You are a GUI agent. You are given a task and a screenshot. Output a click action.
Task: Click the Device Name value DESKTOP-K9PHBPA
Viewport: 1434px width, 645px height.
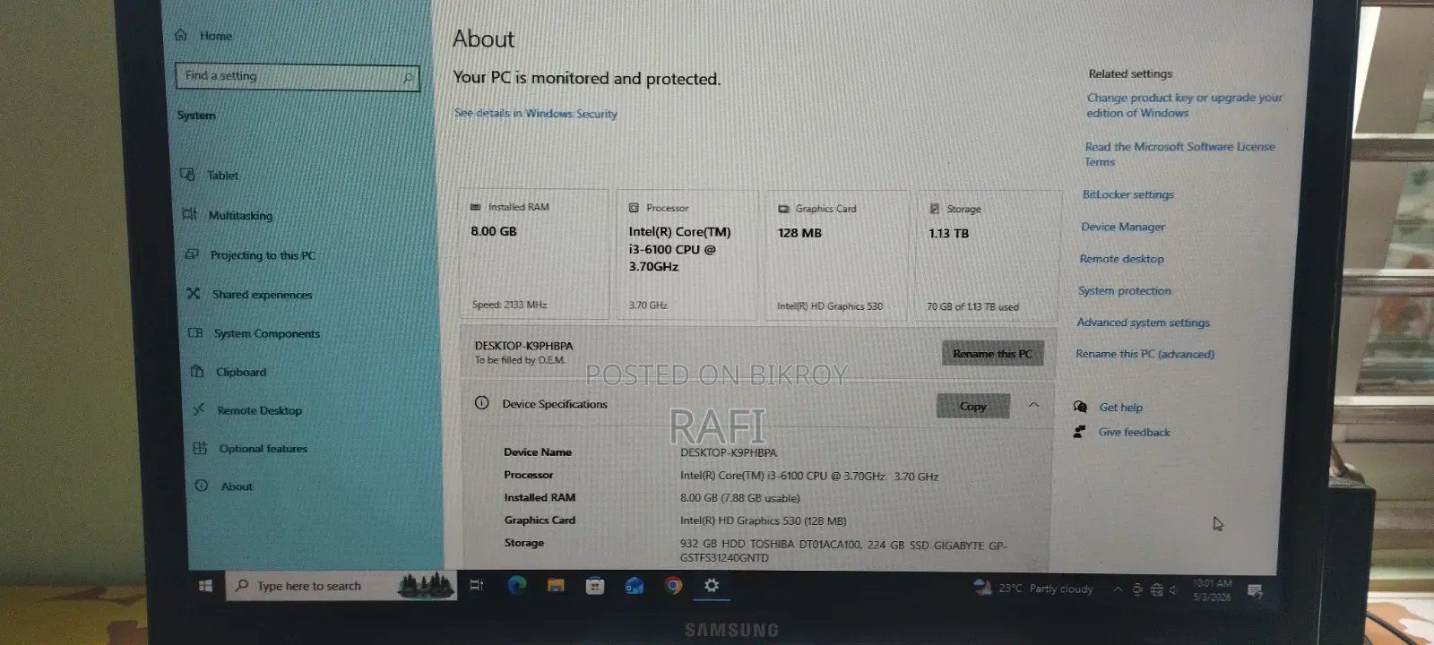[729, 453]
